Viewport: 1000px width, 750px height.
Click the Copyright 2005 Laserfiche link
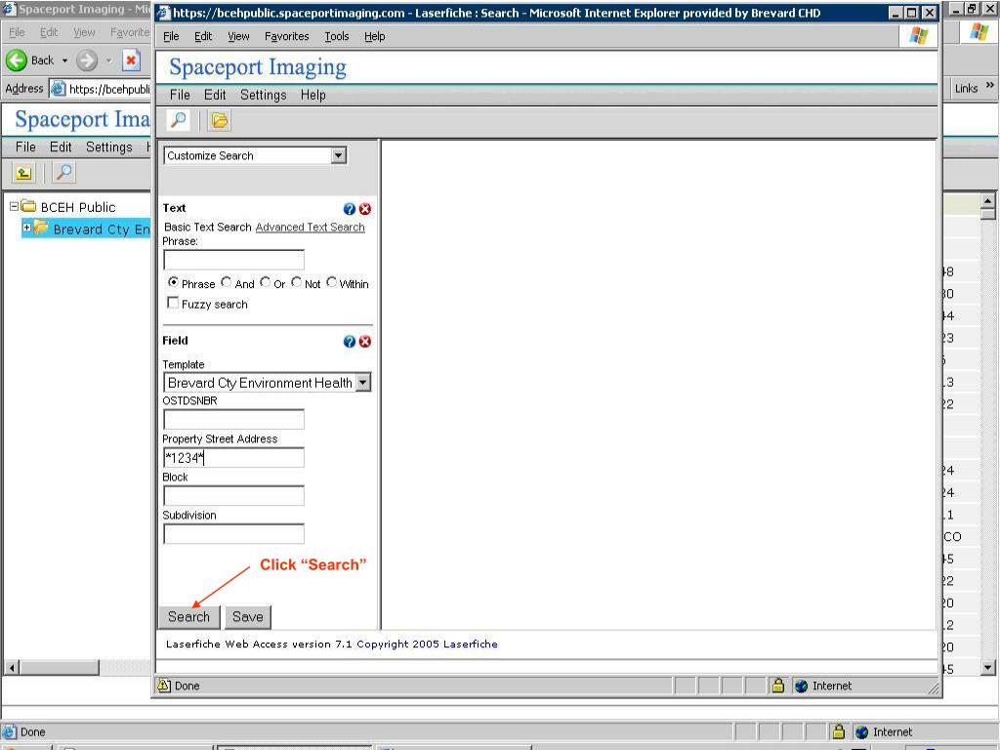pos(428,645)
